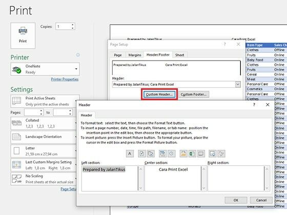The height and width of the screenshot is (215, 287).
Task: Click the Custom Header button
Action: (159, 94)
